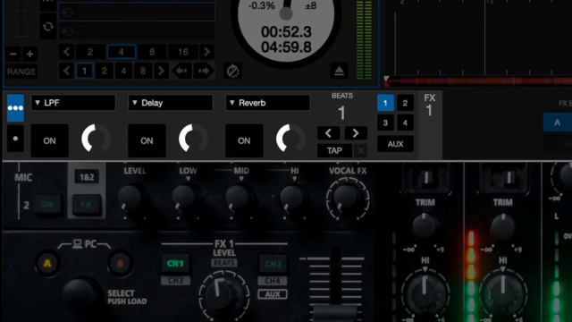
Task: Tap the TAP tempo button
Action: click(334, 150)
